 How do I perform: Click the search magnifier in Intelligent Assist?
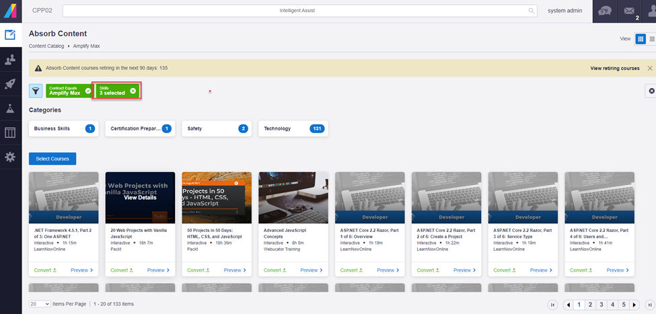pos(532,11)
